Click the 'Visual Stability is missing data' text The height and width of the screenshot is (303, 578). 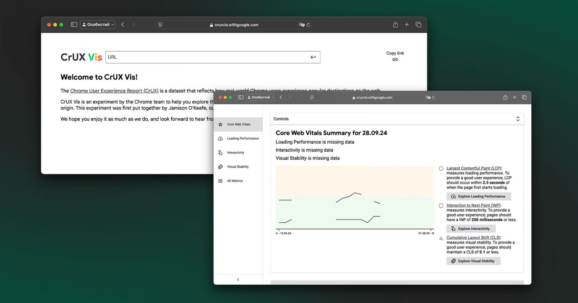(x=308, y=158)
